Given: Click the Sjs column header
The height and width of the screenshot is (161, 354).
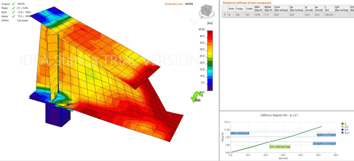Looking at the screenshot, I should coord(296,8).
